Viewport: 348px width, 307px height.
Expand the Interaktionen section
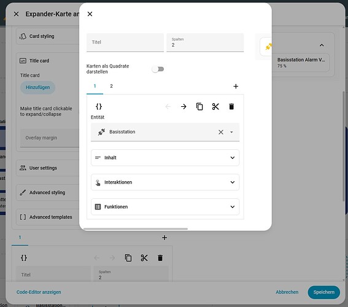pyautogui.click(x=165, y=182)
